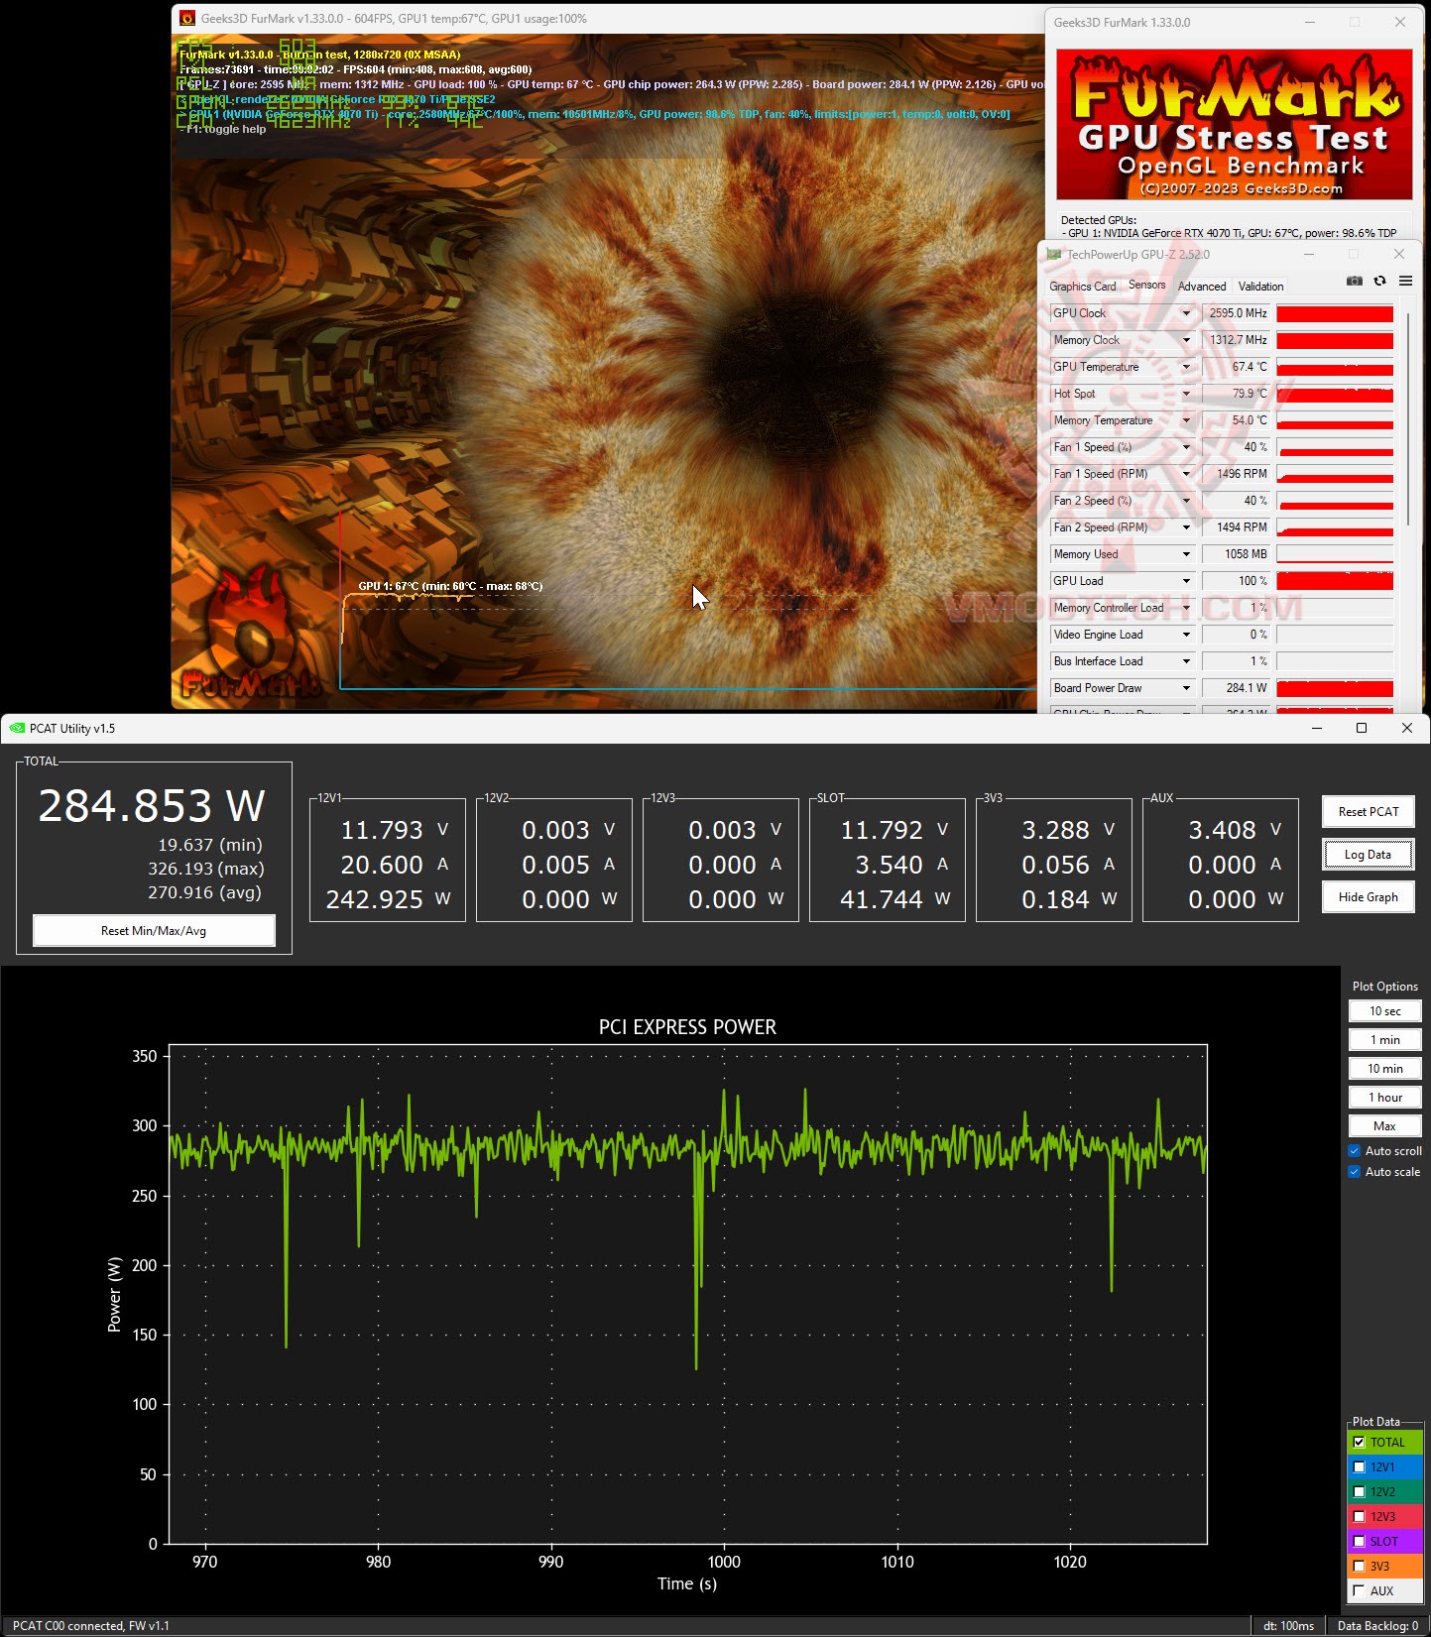The height and width of the screenshot is (1637, 1431).
Task: Click the GPU-Z refresh icon
Action: point(1379,282)
